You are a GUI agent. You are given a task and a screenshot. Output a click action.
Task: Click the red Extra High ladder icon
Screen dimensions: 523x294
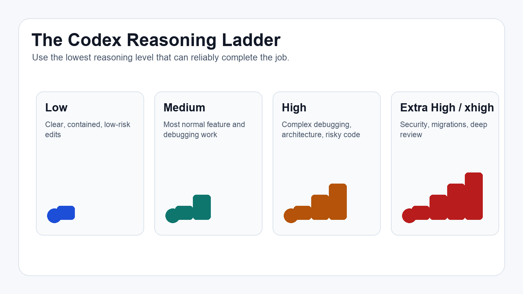[x=443, y=198]
